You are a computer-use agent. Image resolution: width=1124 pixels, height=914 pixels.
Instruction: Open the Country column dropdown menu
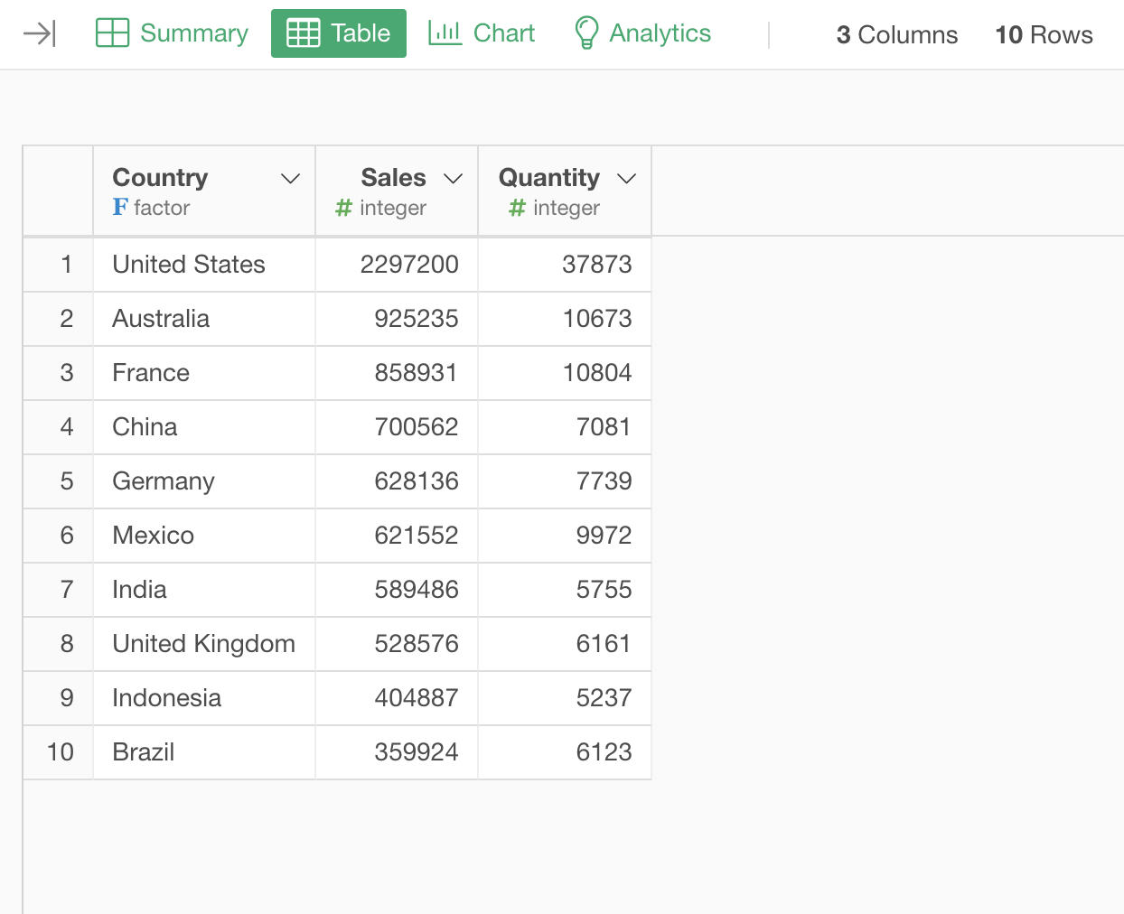click(290, 178)
